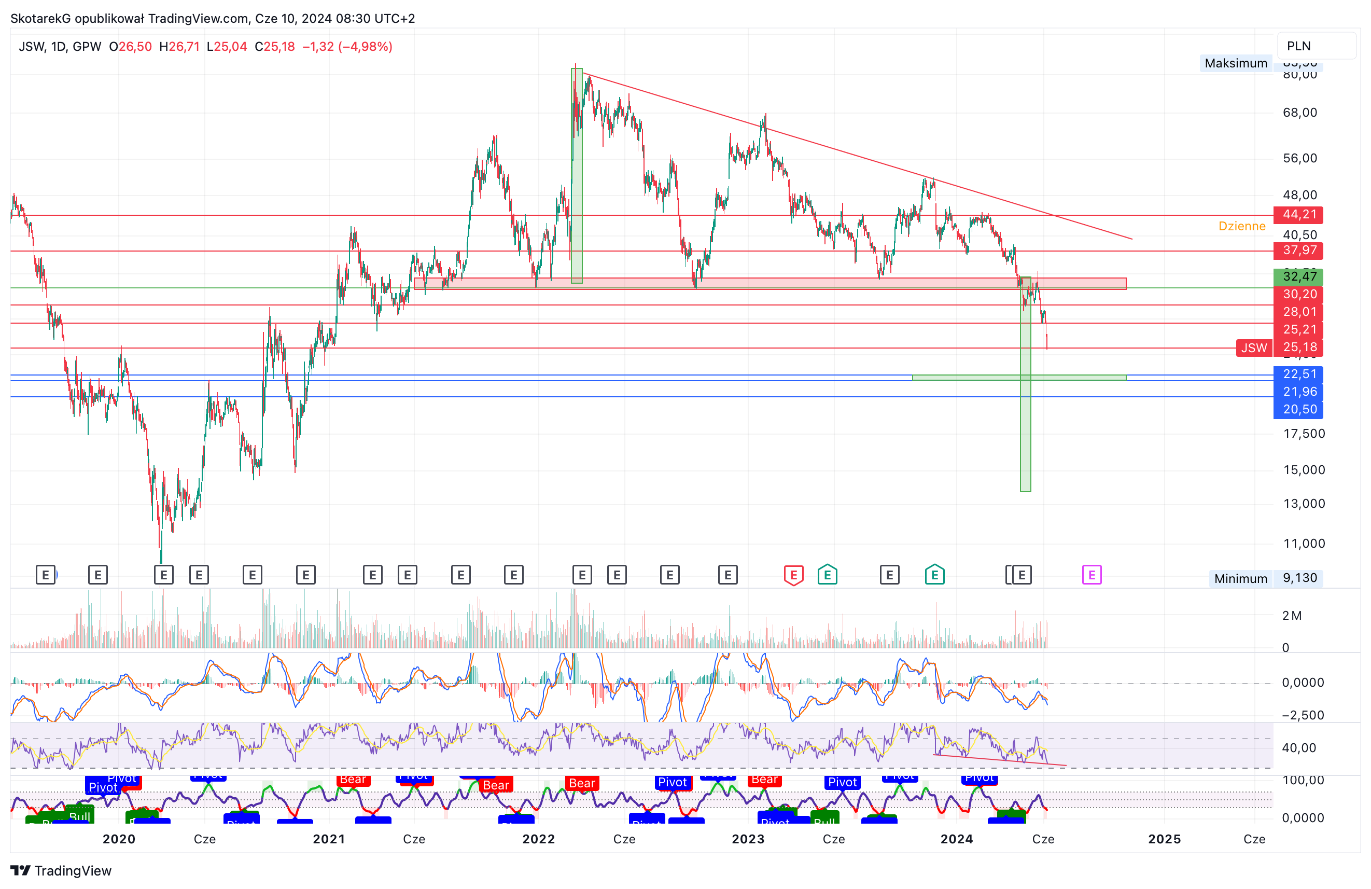
Task: Click the 11,000 price axis value
Action: point(1304,544)
